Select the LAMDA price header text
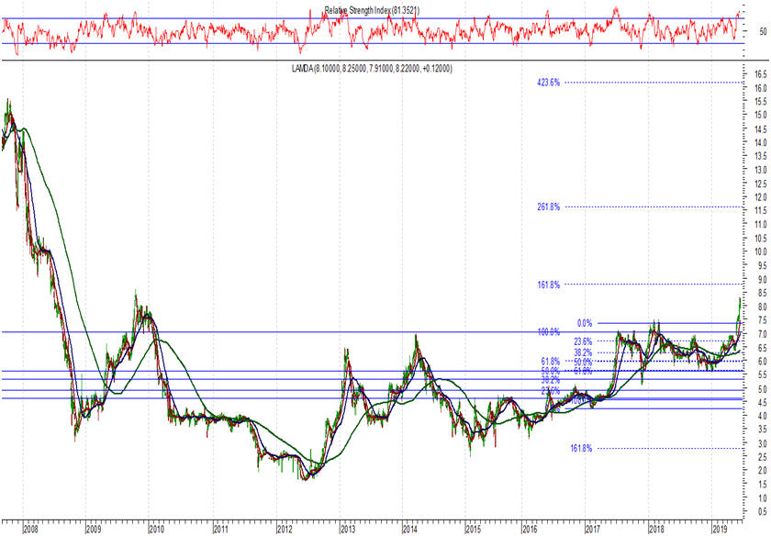 [372, 68]
